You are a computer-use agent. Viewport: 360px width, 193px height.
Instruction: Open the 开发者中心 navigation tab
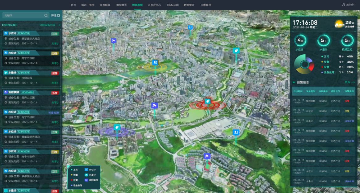click(154, 5)
